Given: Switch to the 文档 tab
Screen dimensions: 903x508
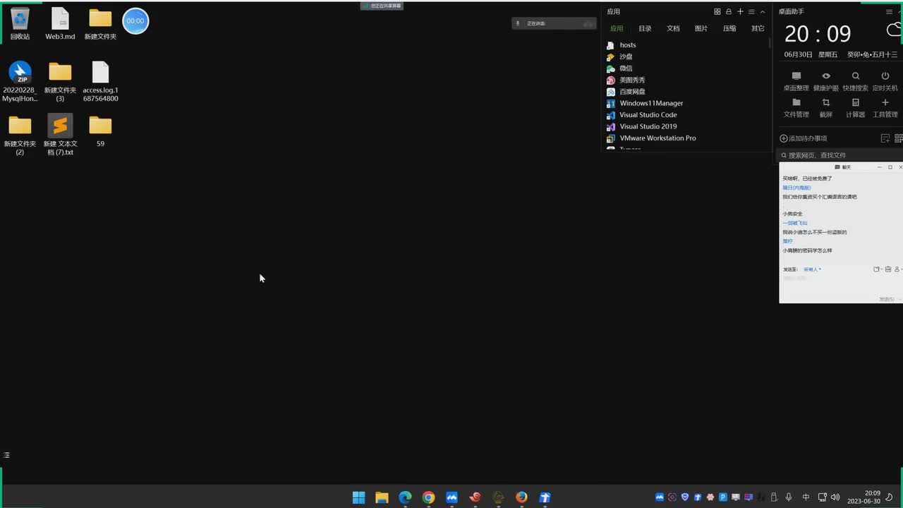Looking at the screenshot, I should pyautogui.click(x=673, y=29).
